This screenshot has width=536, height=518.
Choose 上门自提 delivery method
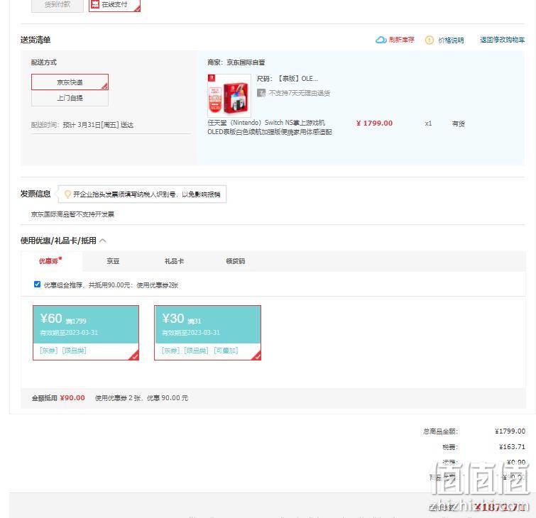(x=70, y=98)
